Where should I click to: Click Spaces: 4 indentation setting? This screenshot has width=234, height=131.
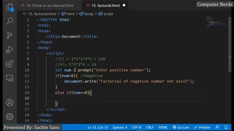[x=120, y=127]
